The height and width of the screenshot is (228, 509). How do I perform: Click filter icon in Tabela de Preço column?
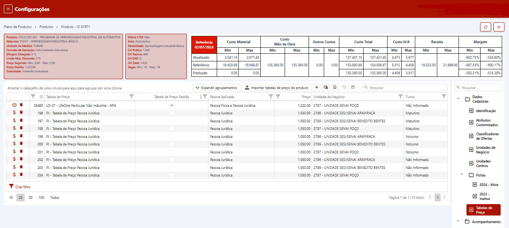point(131,97)
